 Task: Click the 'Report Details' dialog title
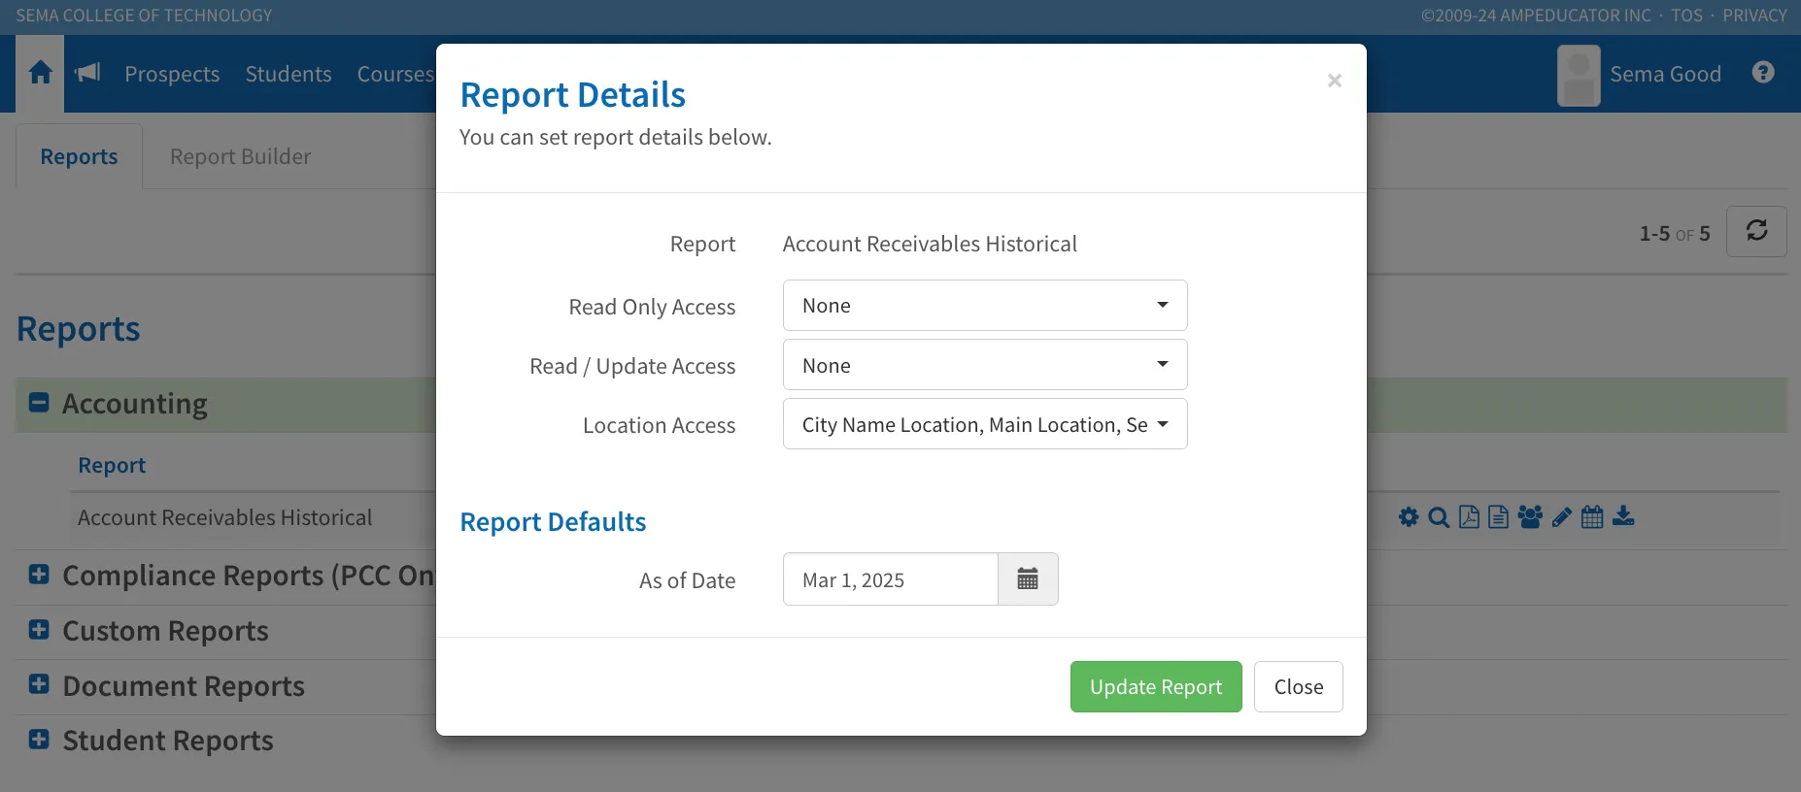pos(573,95)
